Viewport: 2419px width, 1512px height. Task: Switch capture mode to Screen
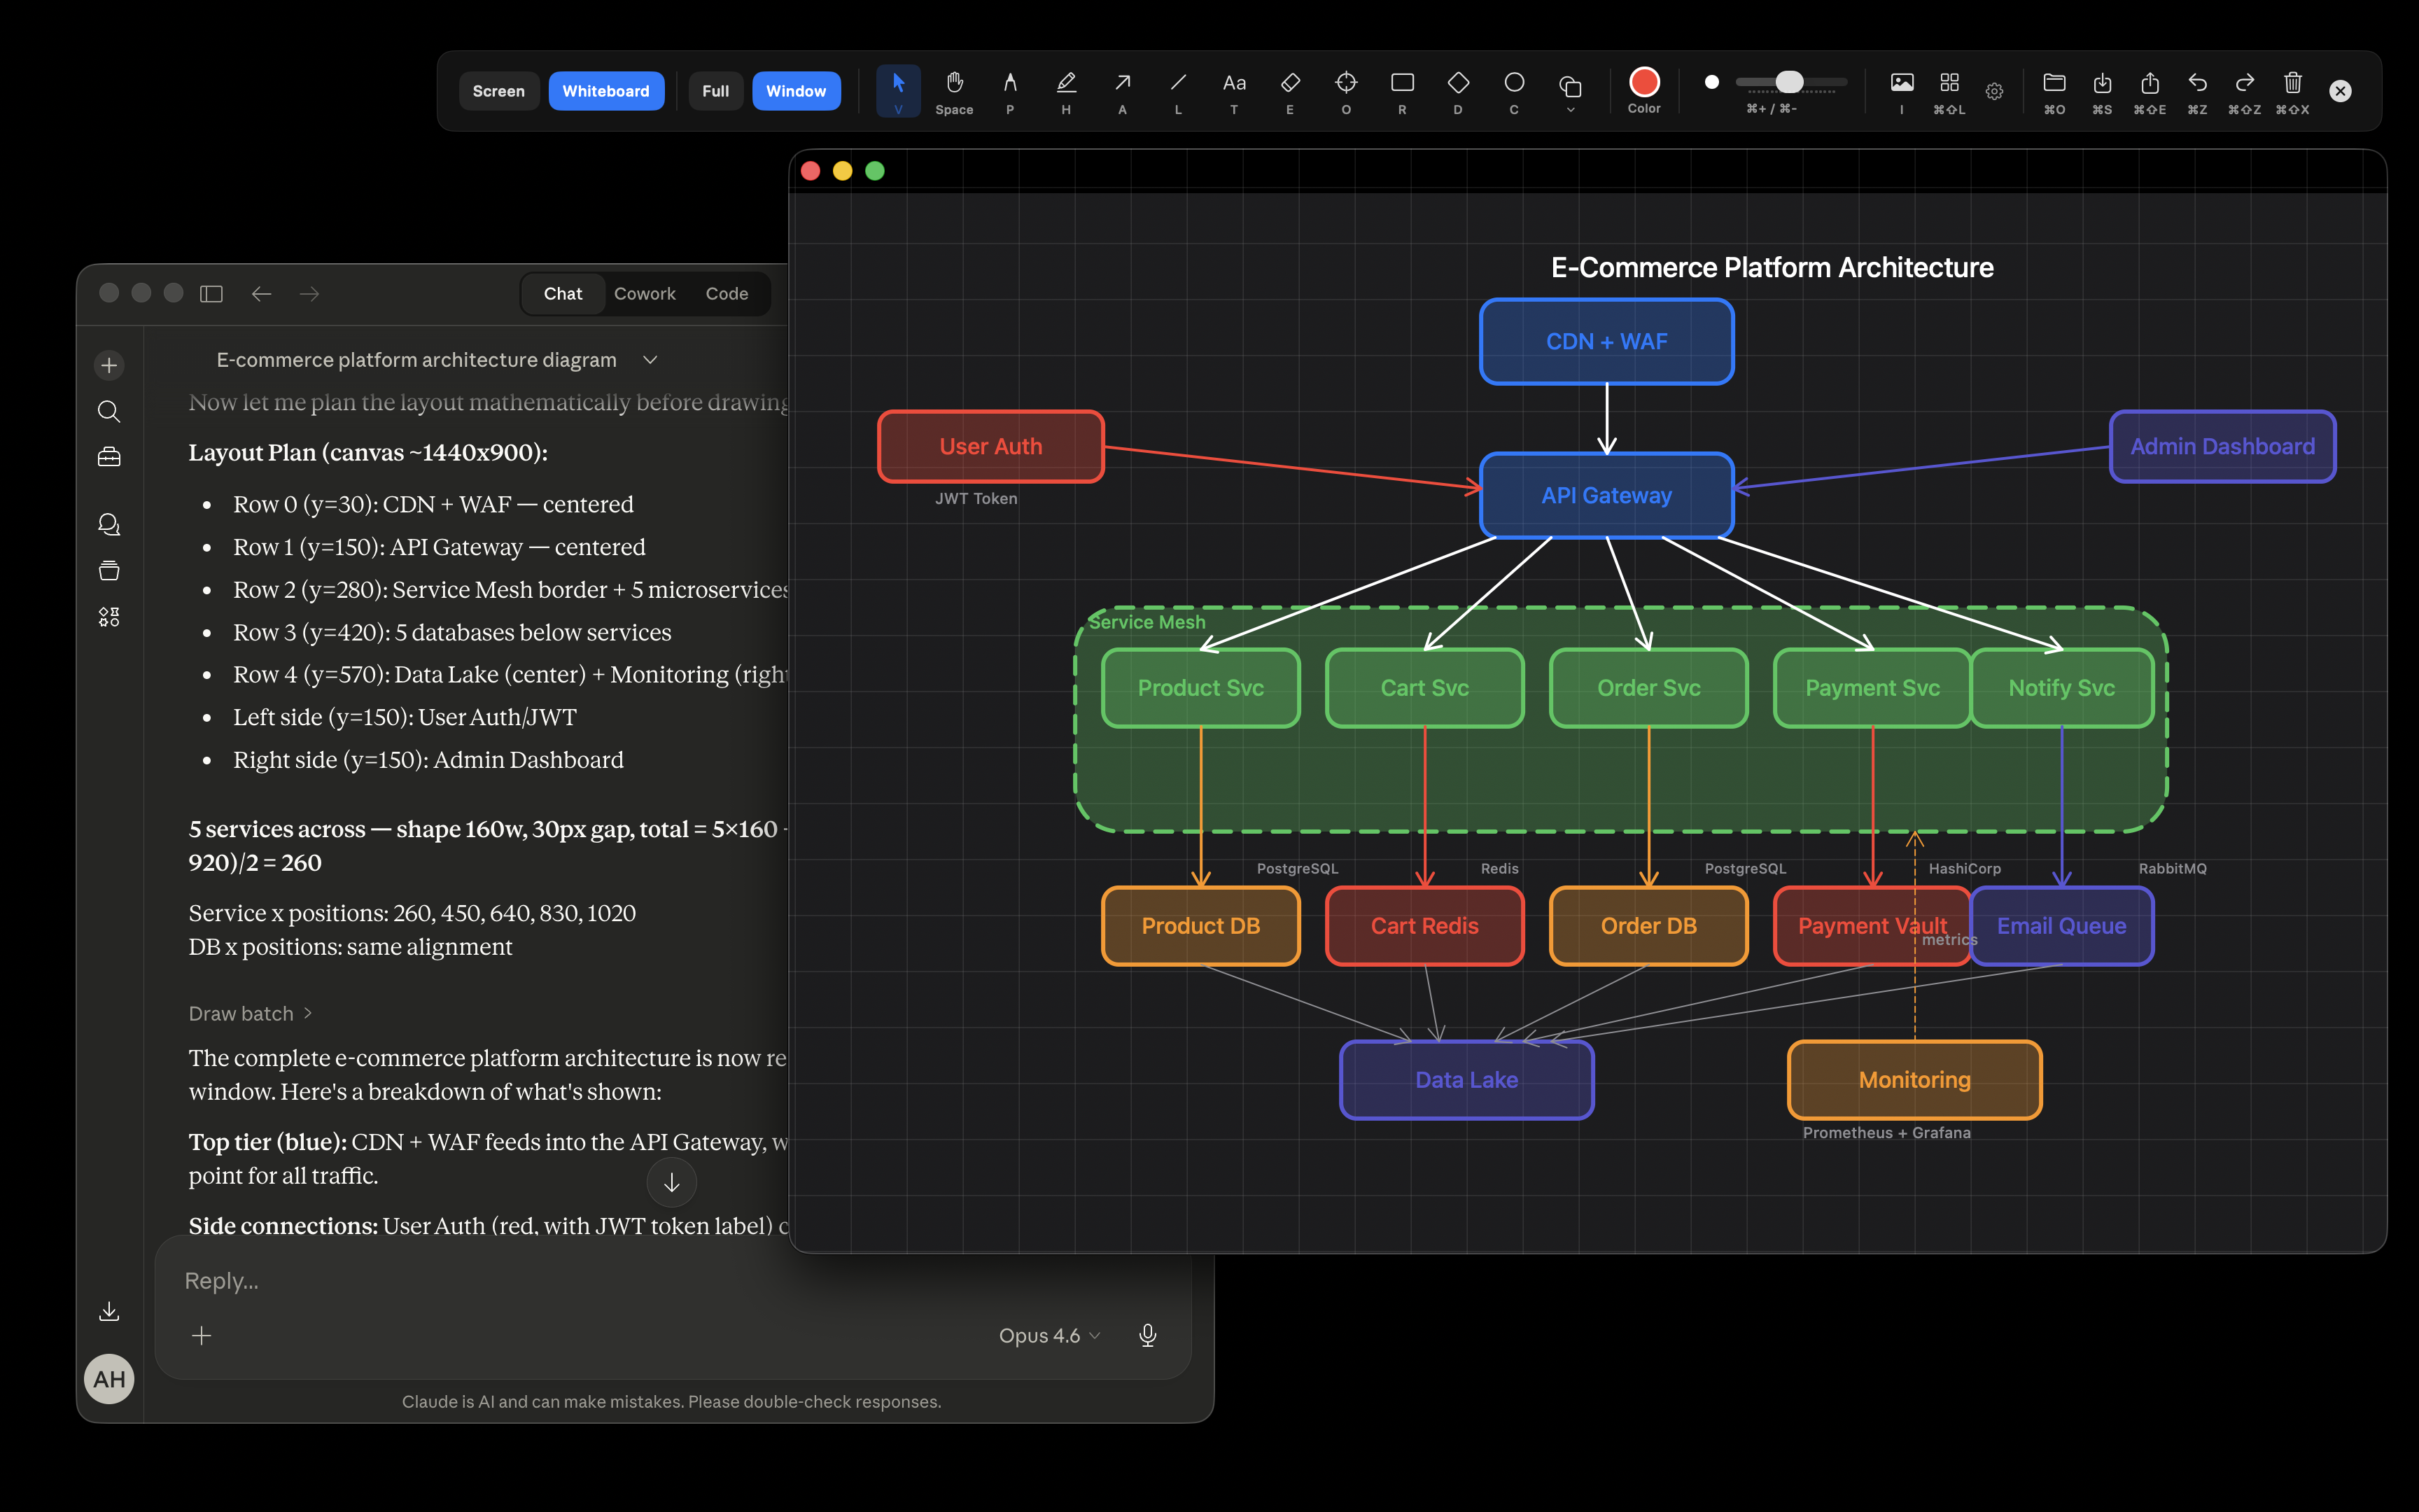pyautogui.click(x=499, y=90)
